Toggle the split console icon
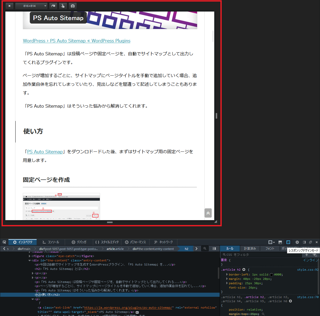The height and width of the screenshot is (316, 320). point(280,242)
